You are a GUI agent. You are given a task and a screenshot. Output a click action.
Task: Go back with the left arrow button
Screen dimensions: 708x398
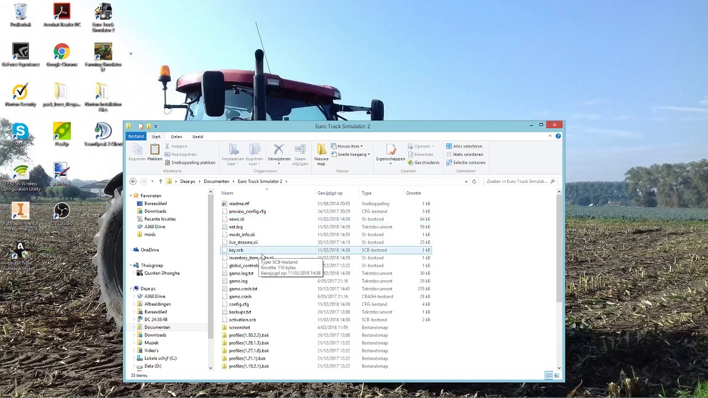point(133,181)
